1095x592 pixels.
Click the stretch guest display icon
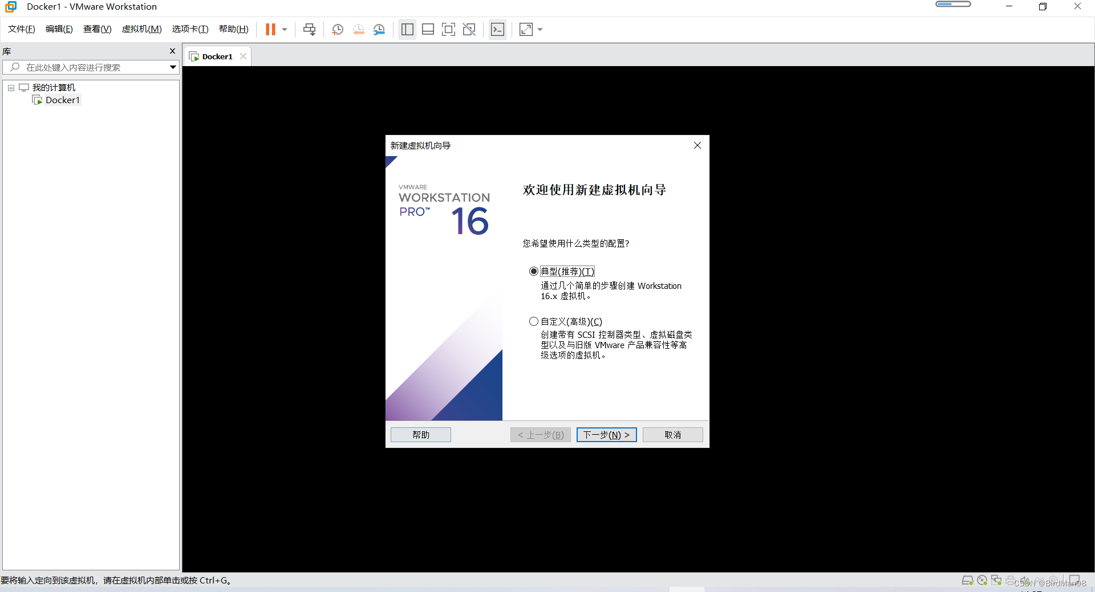point(526,29)
